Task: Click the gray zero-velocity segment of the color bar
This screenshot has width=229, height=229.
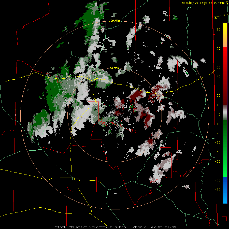Action: click(x=225, y=112)
